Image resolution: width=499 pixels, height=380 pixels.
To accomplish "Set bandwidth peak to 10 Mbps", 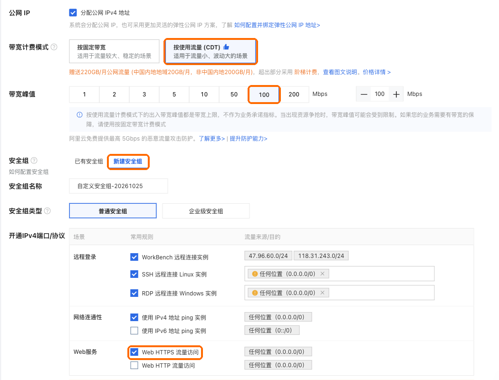I will 204,95.
